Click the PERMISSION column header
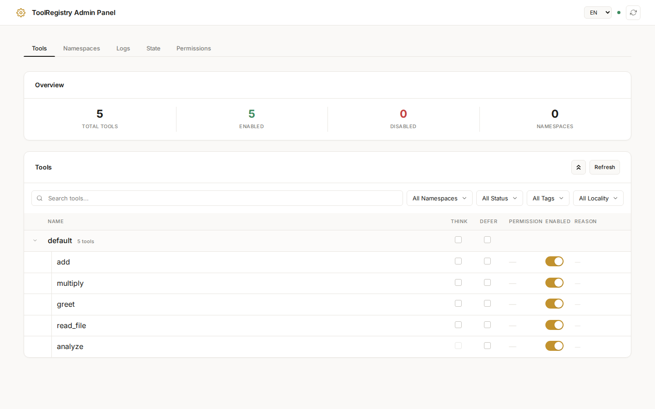 [x=525, y=221]
